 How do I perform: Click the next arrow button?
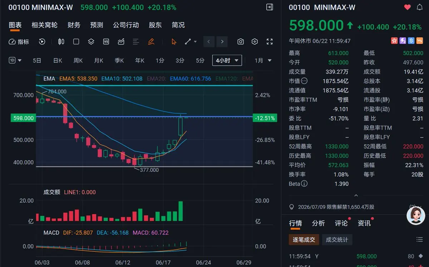[x=222, y=42]
